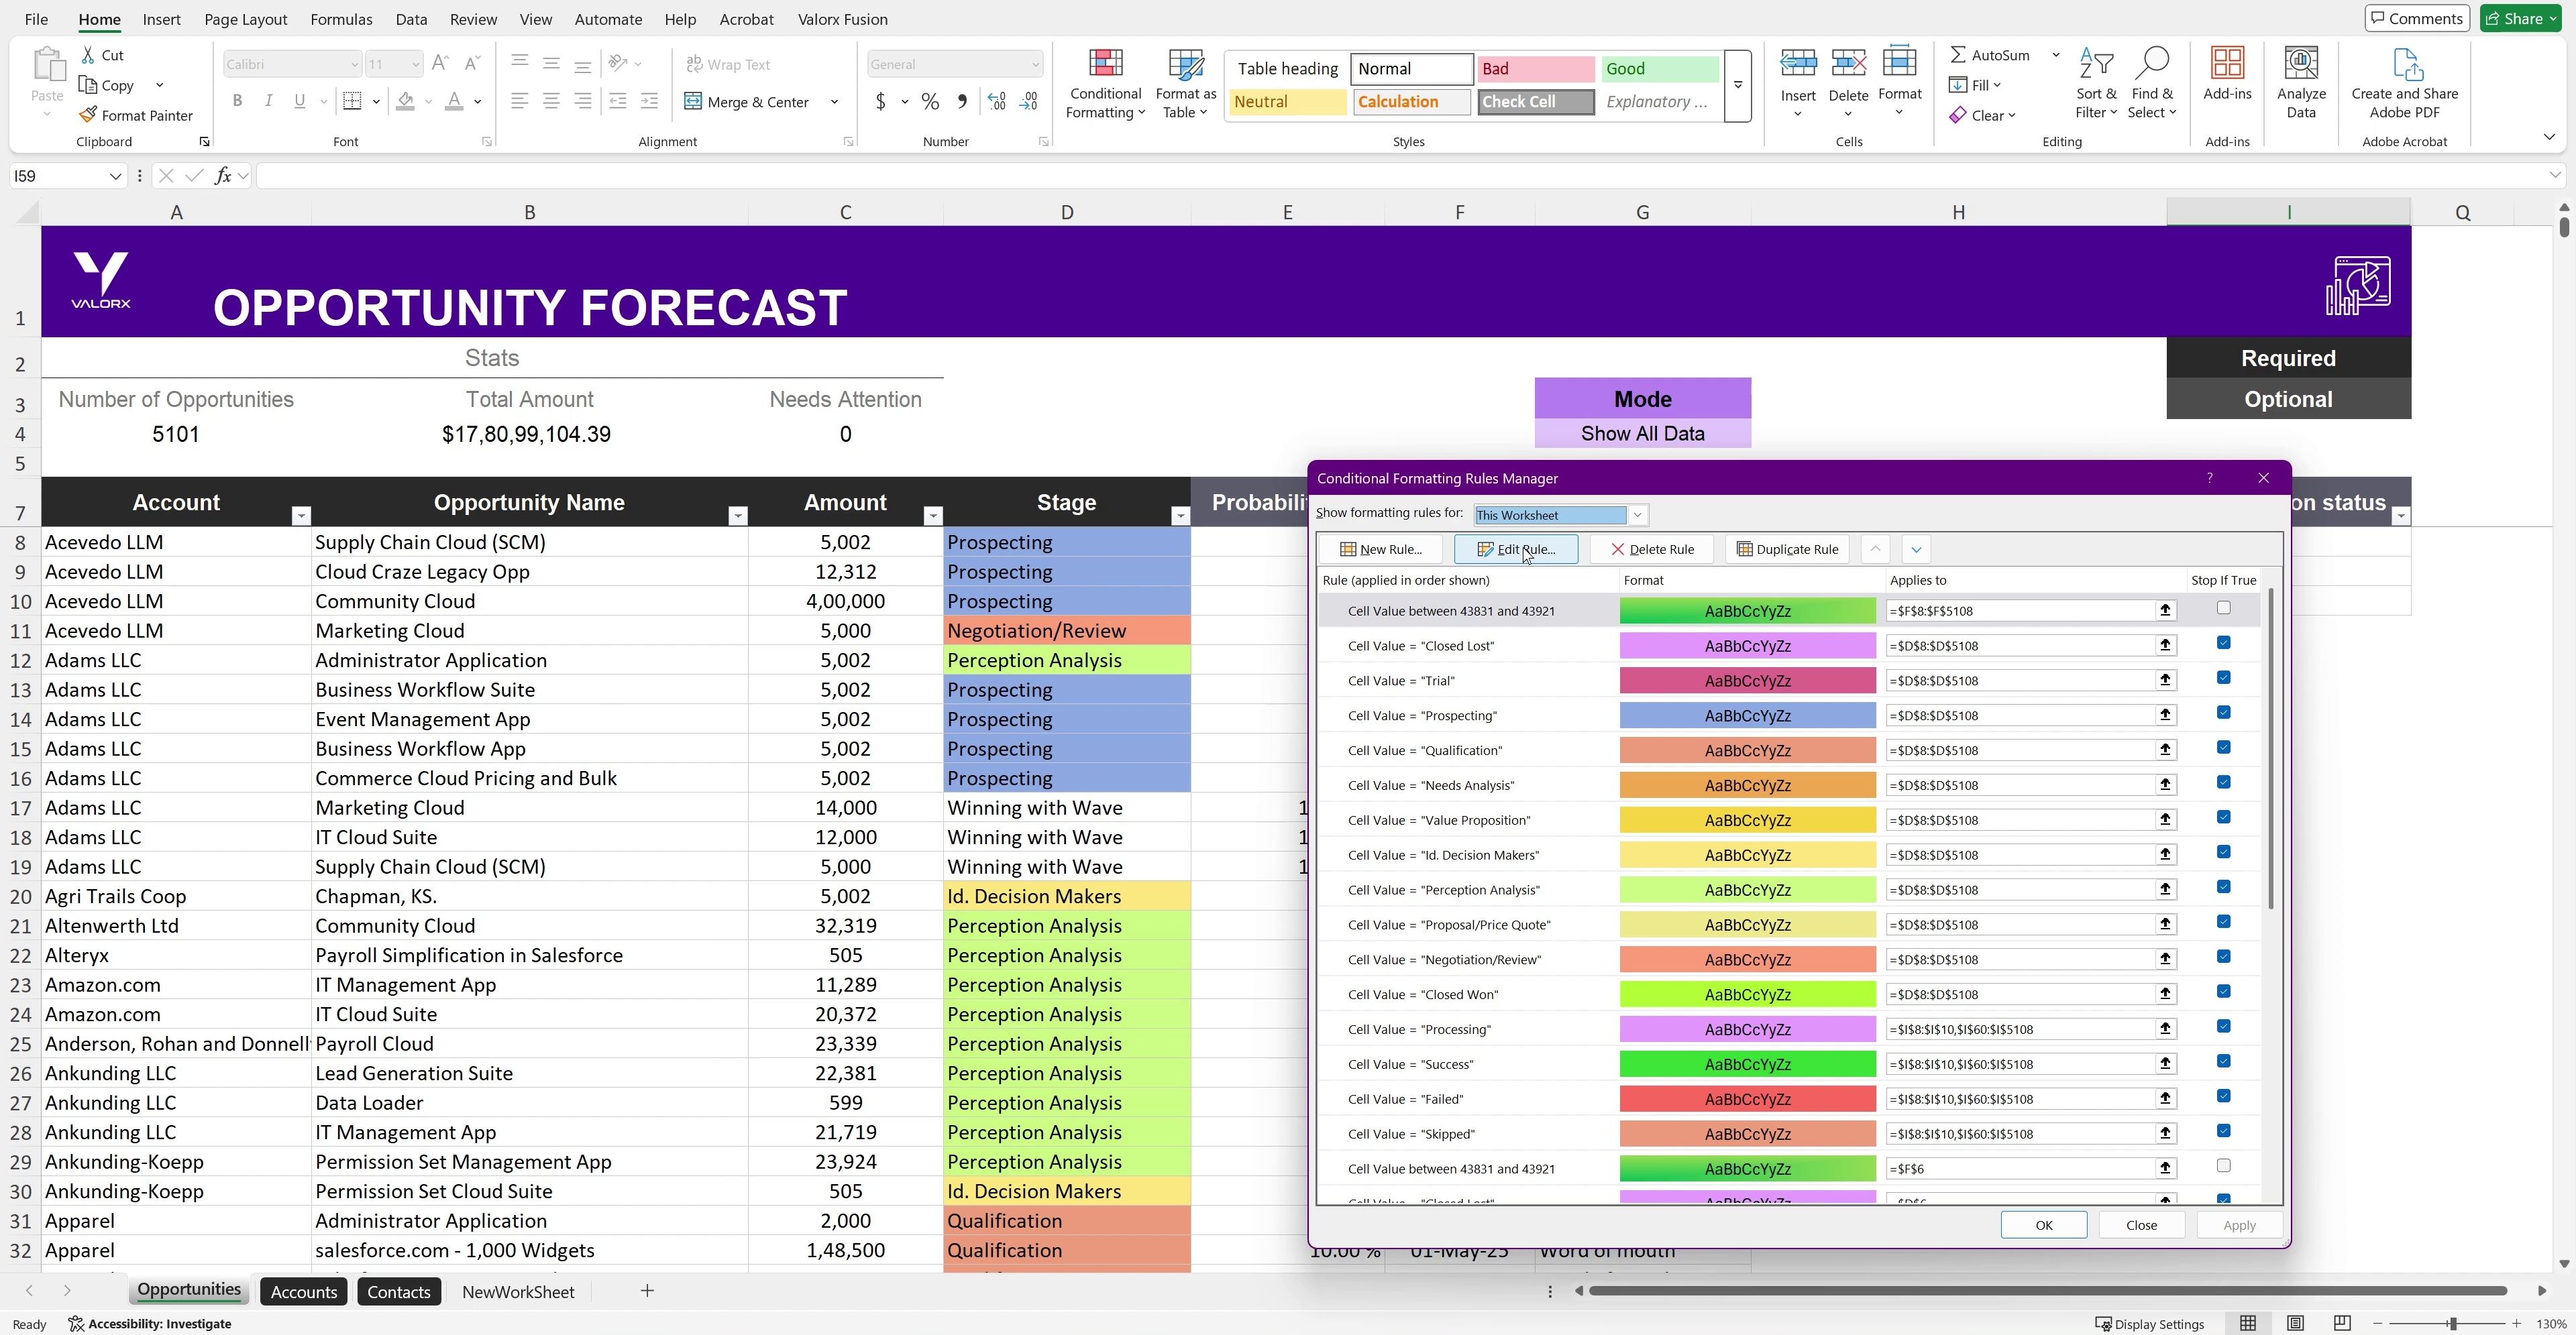
Task: Click the Font Color letter icon
Action: click(x=454, y=101)
